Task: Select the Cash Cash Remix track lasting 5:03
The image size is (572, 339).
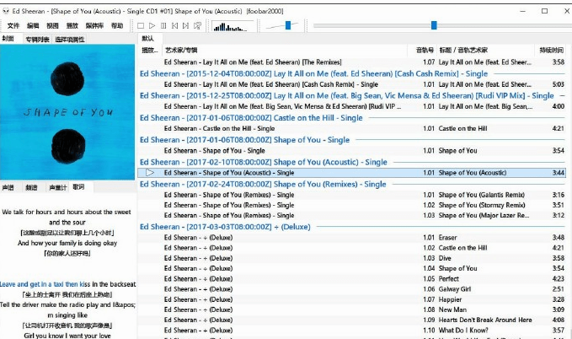Action: [x=352, y=84]
